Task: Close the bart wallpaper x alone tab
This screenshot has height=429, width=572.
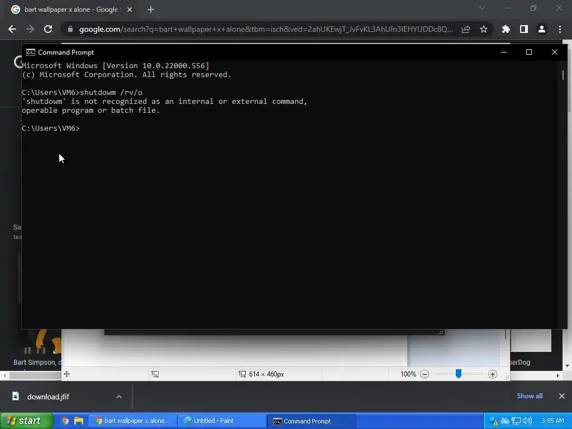Action: click(x=130, y=9)
